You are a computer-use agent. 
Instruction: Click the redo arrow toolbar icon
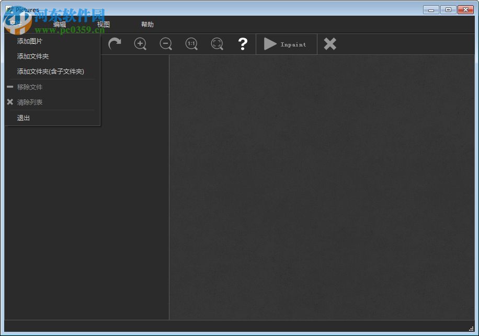coord(115,44)
